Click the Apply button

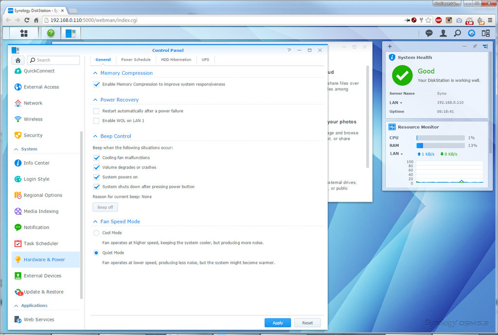pos(278,323)
